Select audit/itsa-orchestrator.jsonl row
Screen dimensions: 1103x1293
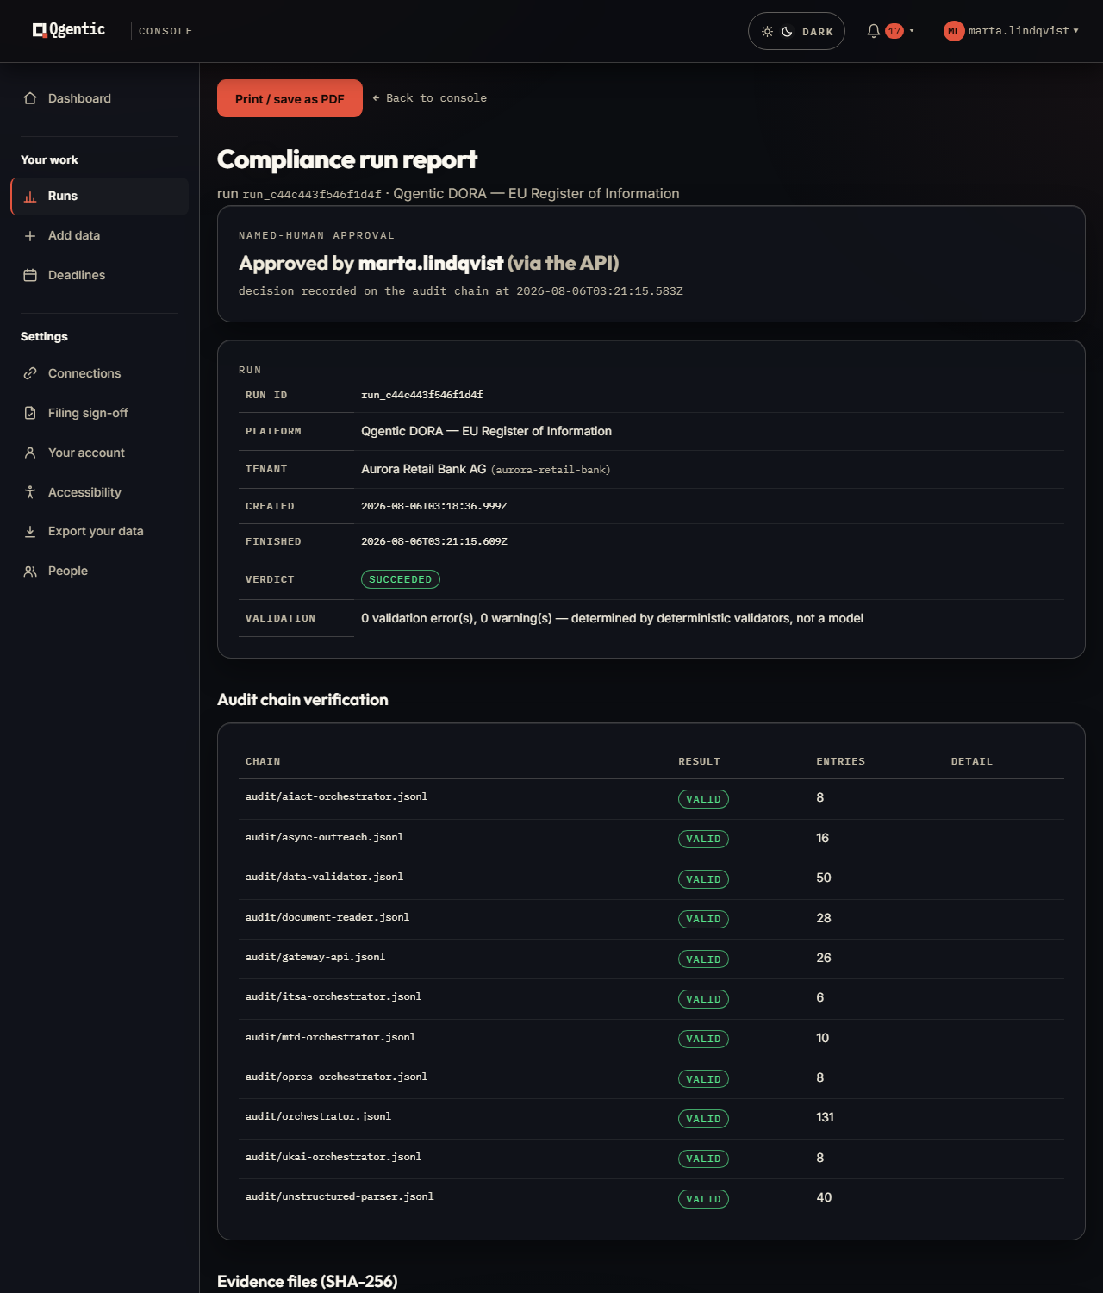pos(651,999)
